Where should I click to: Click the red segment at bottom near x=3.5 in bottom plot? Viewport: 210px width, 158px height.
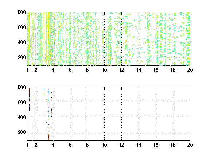49,137
